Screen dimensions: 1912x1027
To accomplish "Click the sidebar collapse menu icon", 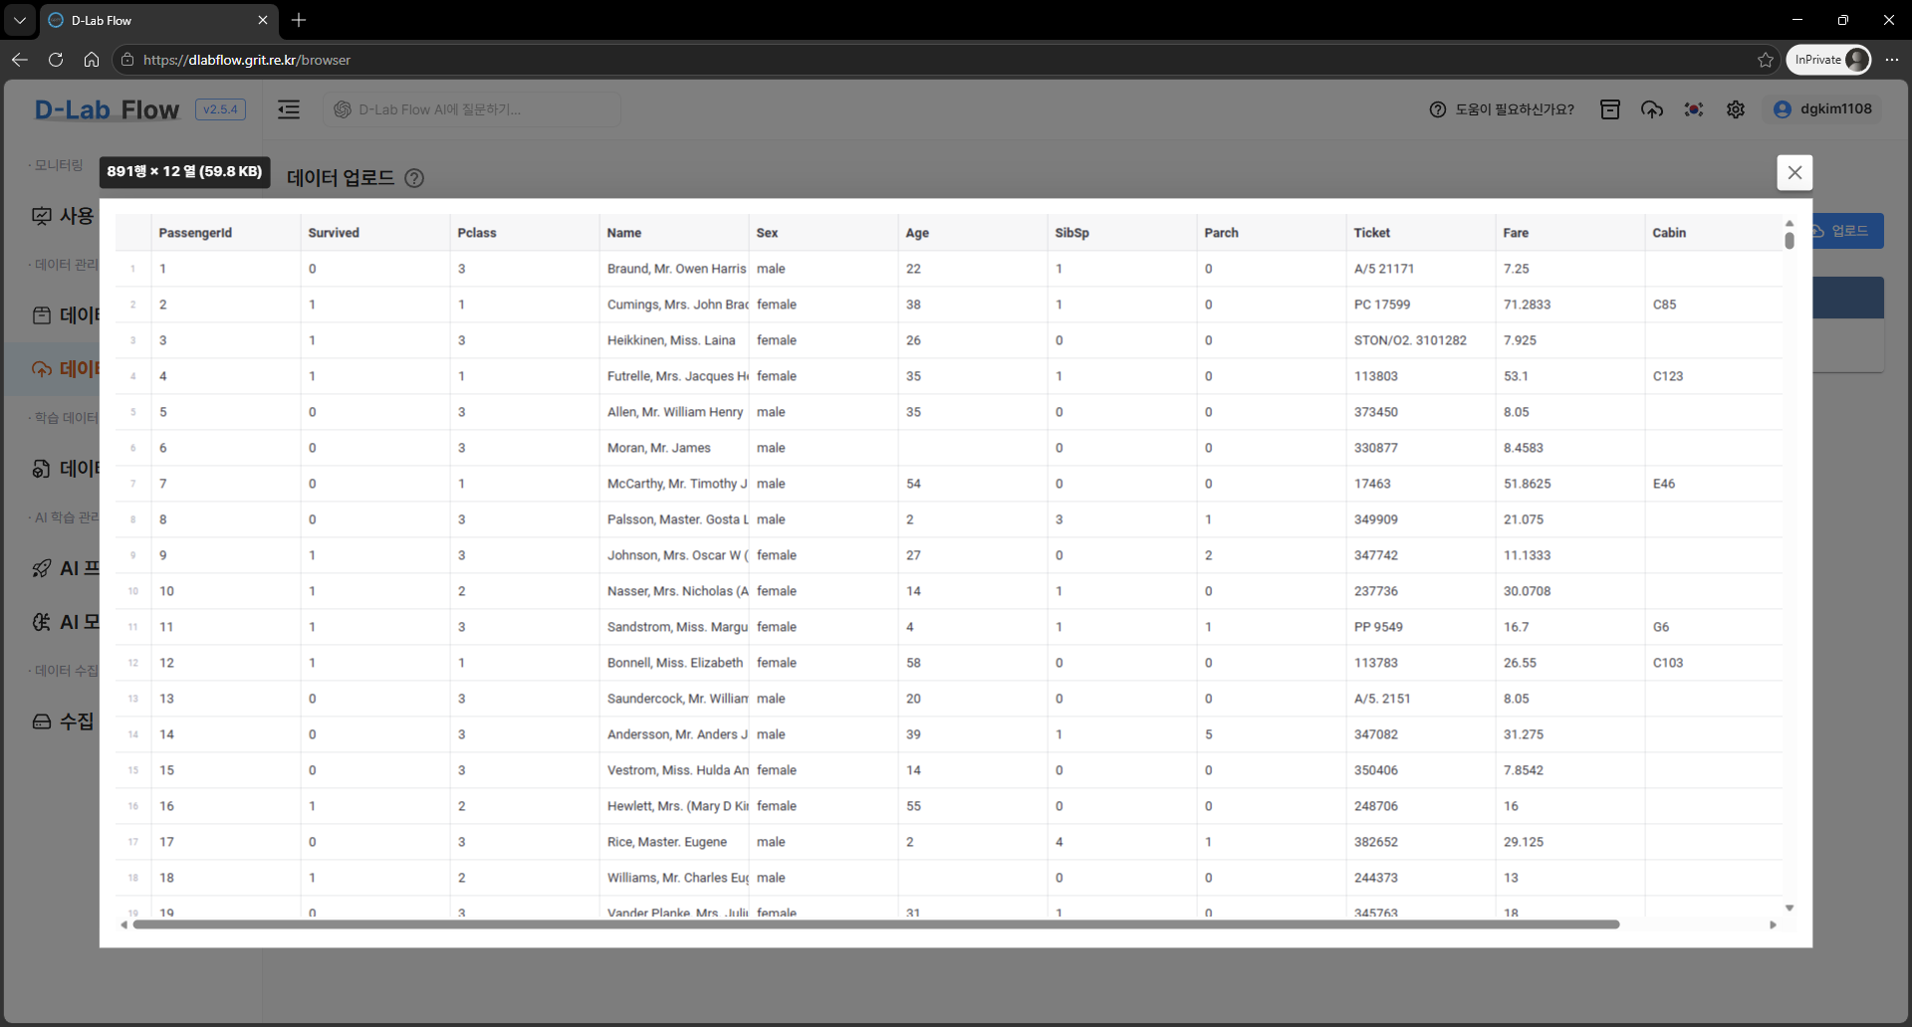I will tap(289, 109).
